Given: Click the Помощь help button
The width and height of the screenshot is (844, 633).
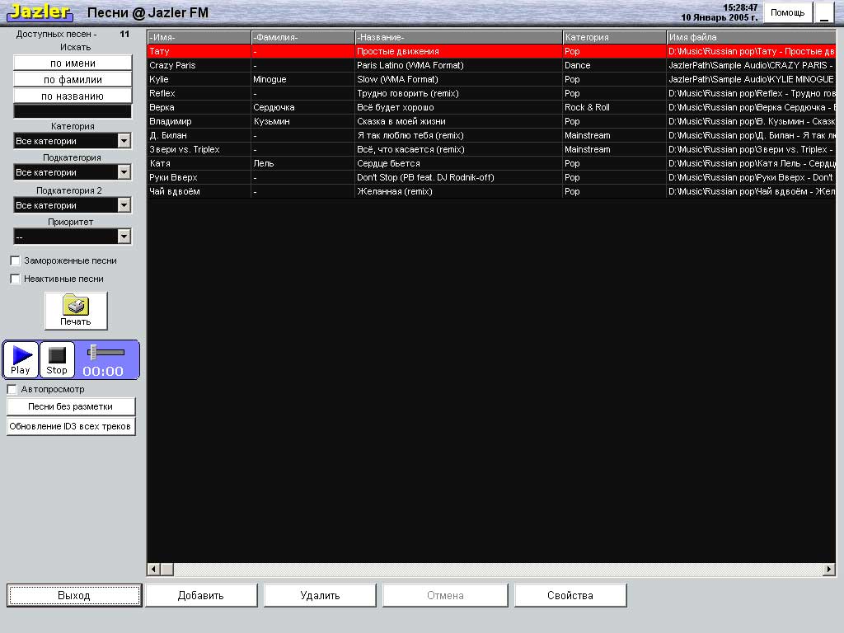Looking at the screenshot, I should tap(787, 13).
